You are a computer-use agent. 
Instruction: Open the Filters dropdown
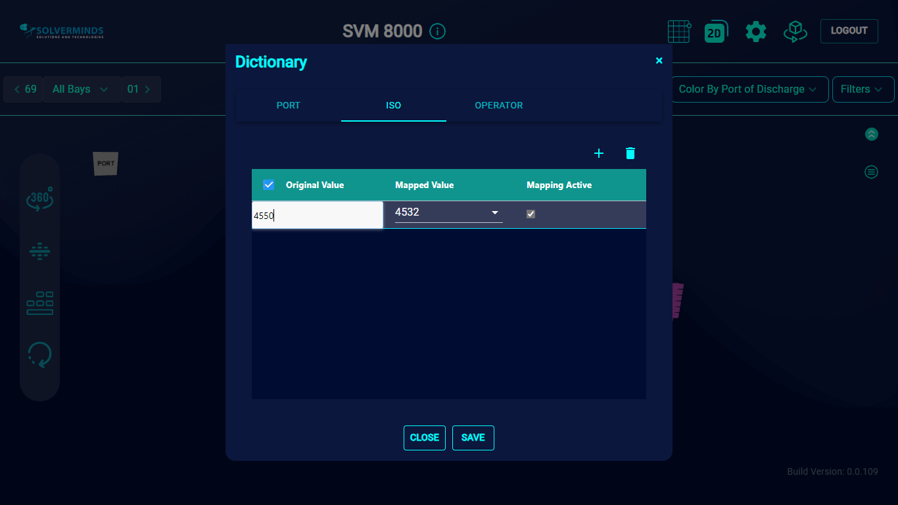[863, 89]
